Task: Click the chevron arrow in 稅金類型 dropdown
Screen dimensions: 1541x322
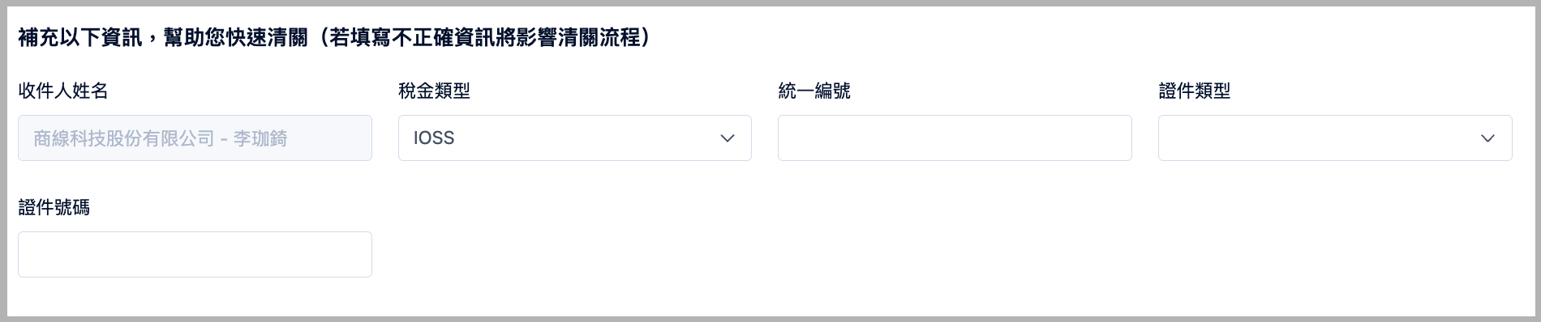Action: 728,138
